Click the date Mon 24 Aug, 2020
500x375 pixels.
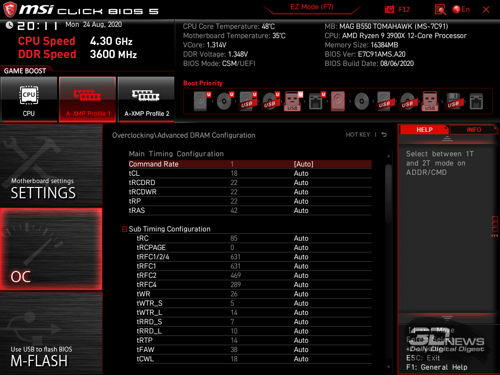(x=93, y=24)
